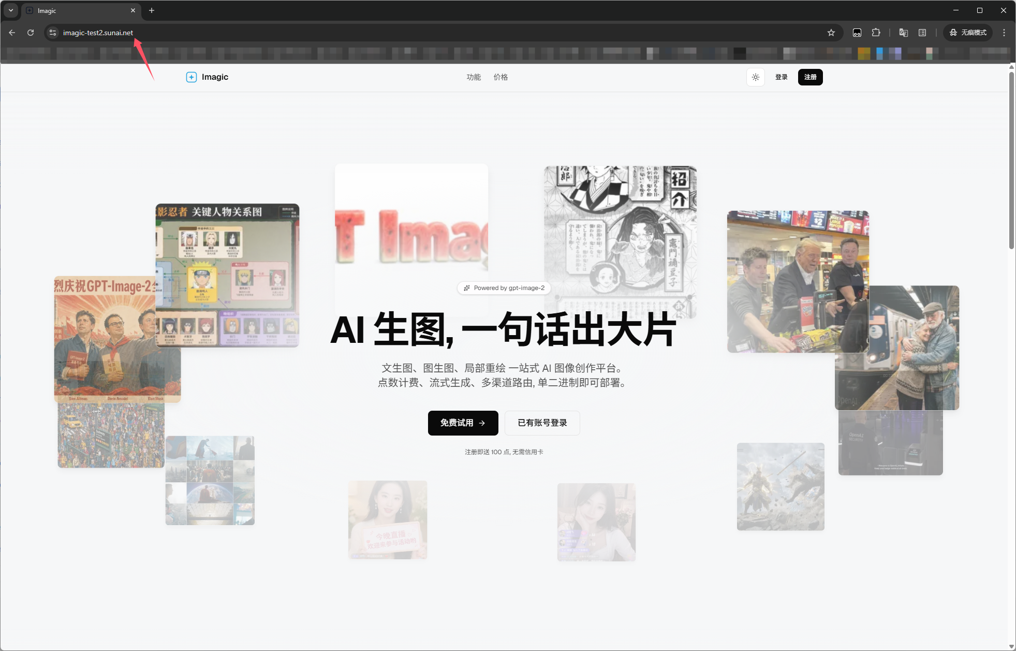Click the 已有账号登录 button
Image resolution: width=1016 pixels, height=651 pixels.
[x=542, y=423]
